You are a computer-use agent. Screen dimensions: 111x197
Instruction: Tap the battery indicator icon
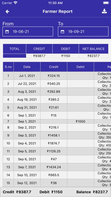tap(106, 3)
